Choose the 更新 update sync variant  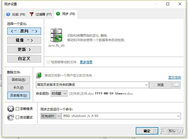(x=24, y=50)
